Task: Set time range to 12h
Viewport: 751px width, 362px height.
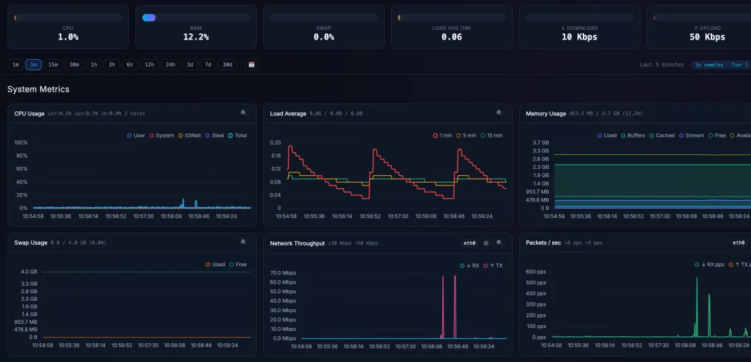Action: 149,65
